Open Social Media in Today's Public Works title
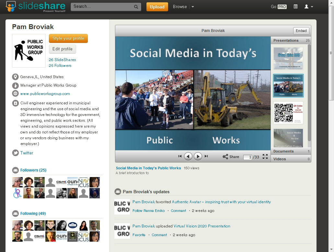 (x=148, y=168)
